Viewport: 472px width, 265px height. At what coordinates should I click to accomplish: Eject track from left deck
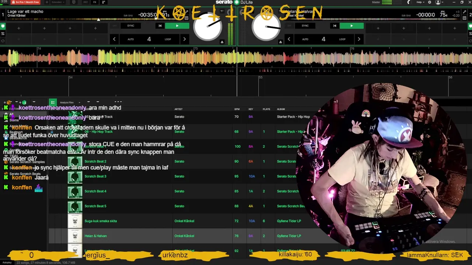pyautogui.click(x=222, y=42)
